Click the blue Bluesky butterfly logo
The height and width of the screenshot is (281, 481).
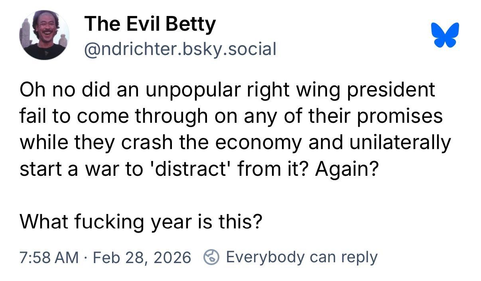tap(445, 35)
